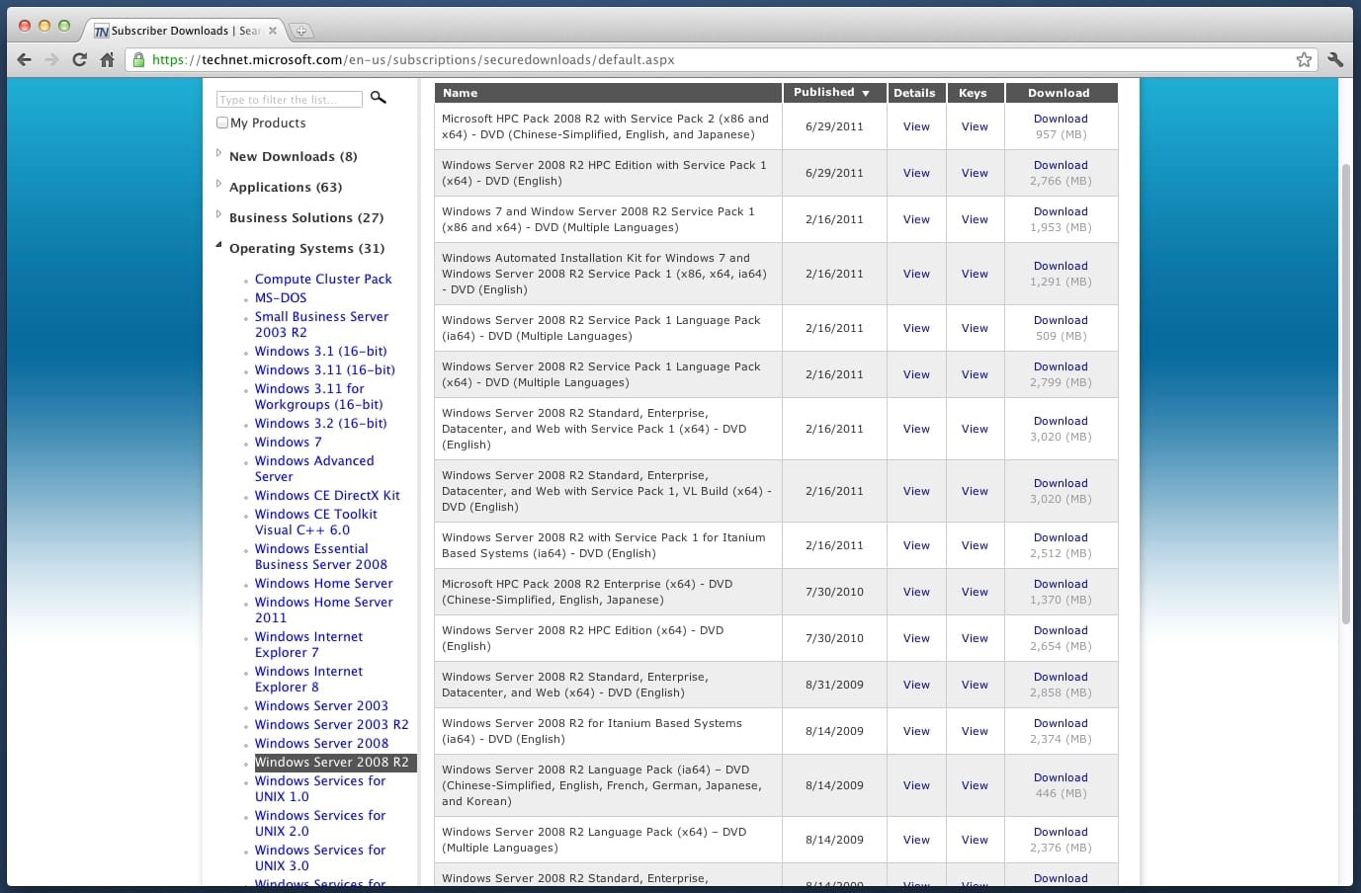Open Windows CE Toolkit Visual C++ 6.0

(315, 522)
